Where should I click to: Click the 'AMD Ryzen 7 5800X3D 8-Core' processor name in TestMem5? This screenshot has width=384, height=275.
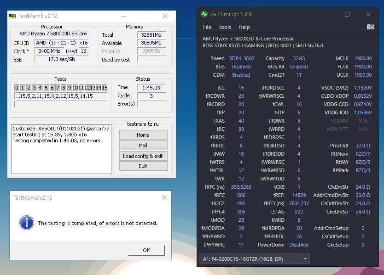(53, 34)
